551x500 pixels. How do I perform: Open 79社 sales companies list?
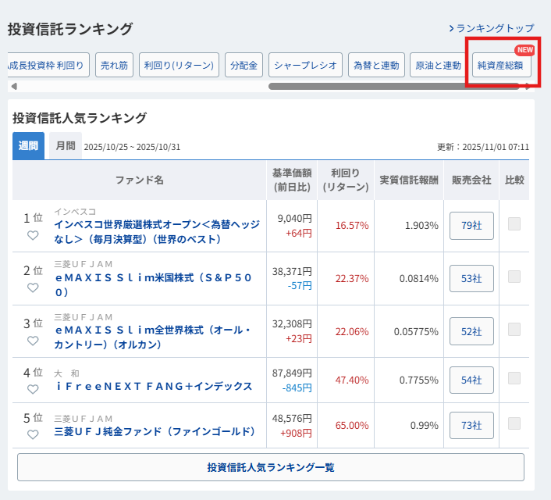pyautogui.click(x=471, y=226)
